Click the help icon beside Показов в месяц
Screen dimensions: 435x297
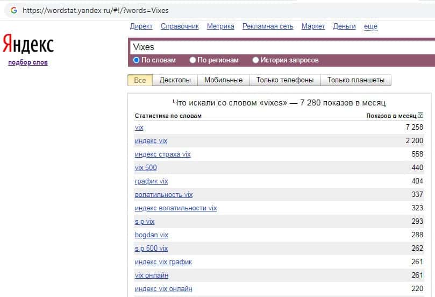coord(420,116)
